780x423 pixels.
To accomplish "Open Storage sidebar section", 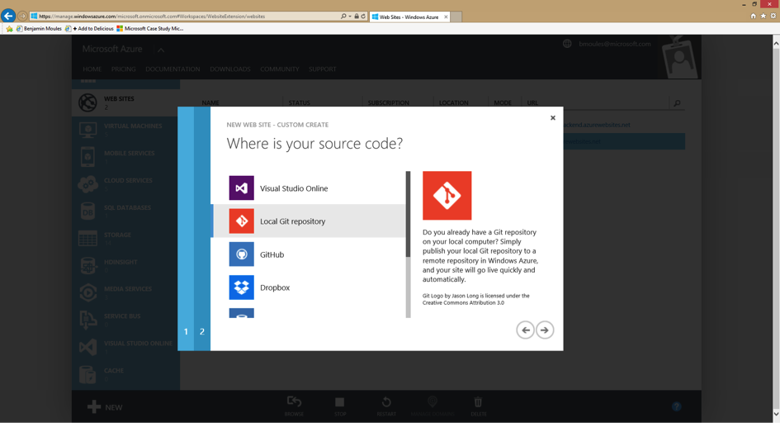I will coord(125,239).
